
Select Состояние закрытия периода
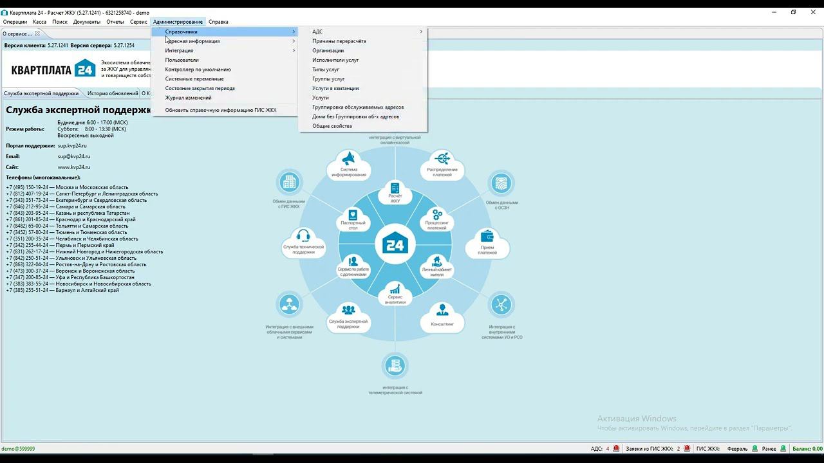225,88
